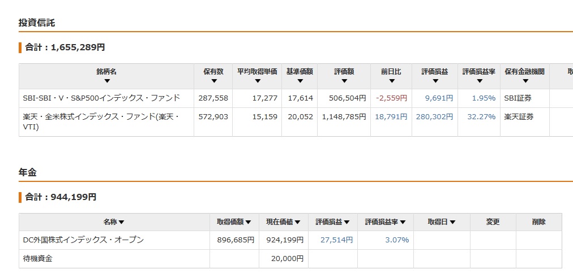Select SBI・V・S&P500 index fund row
The width and height of the screenshot is (573, 278).
[296, 98]
